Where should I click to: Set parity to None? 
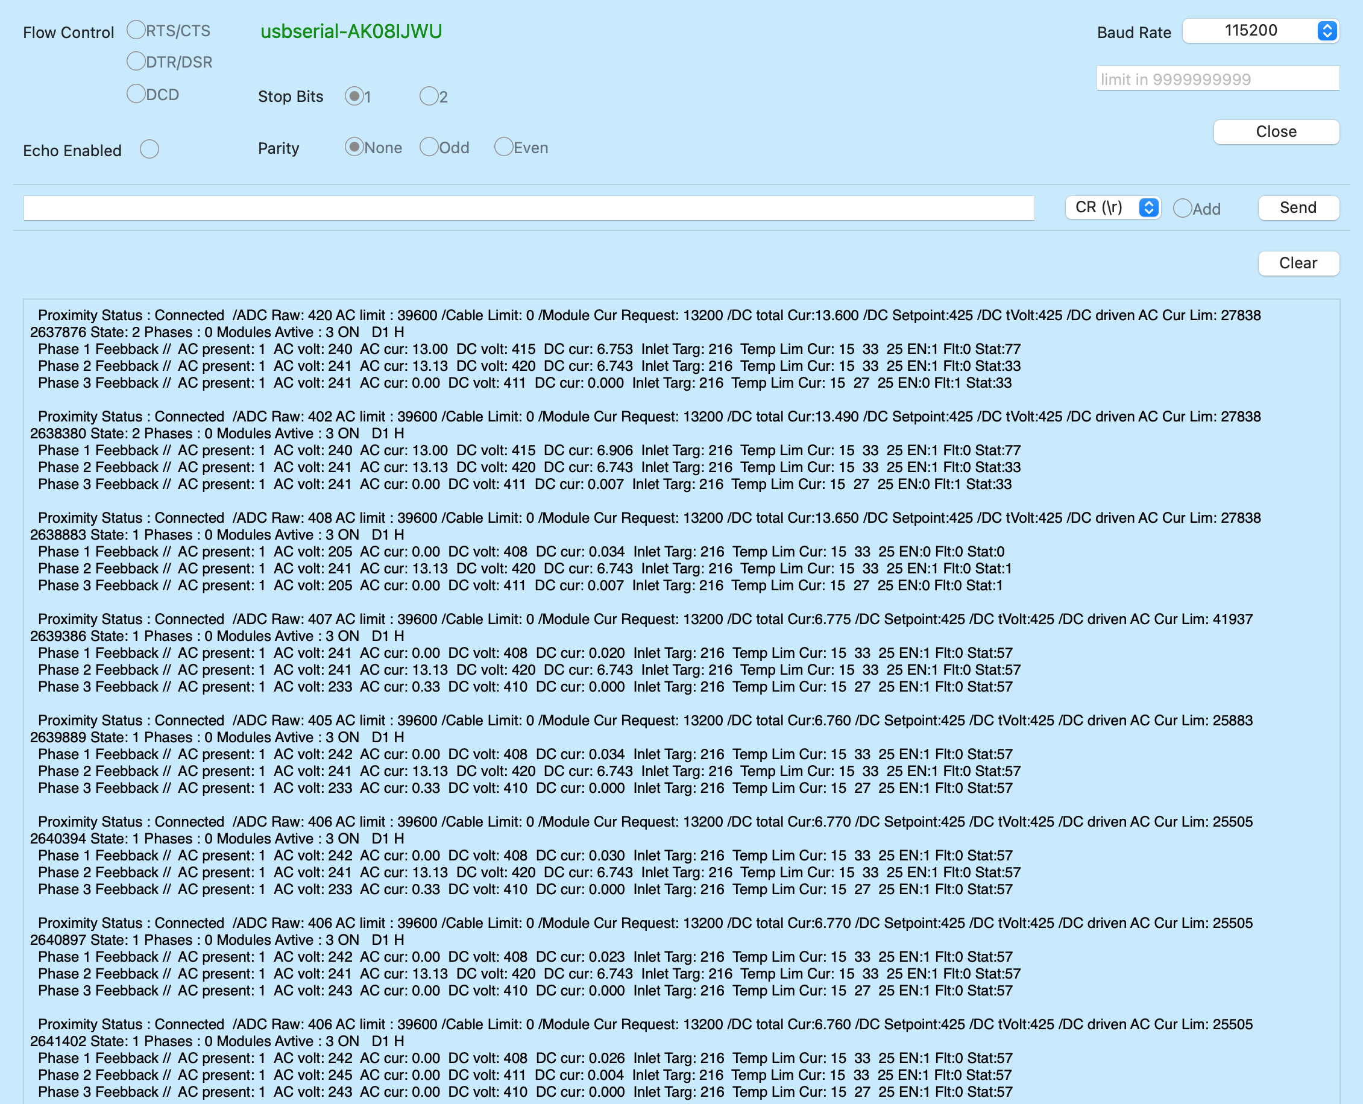click(354, 147)
